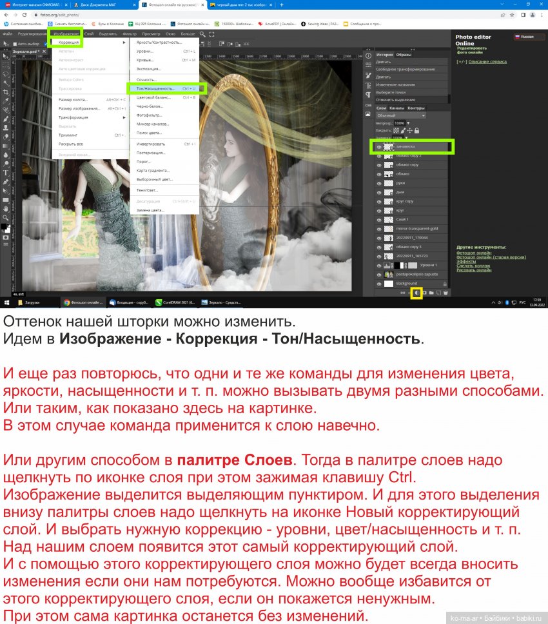Open the Непрозрачность opacity dropdown arrow

pyautogui.click(x=409, y=123)
